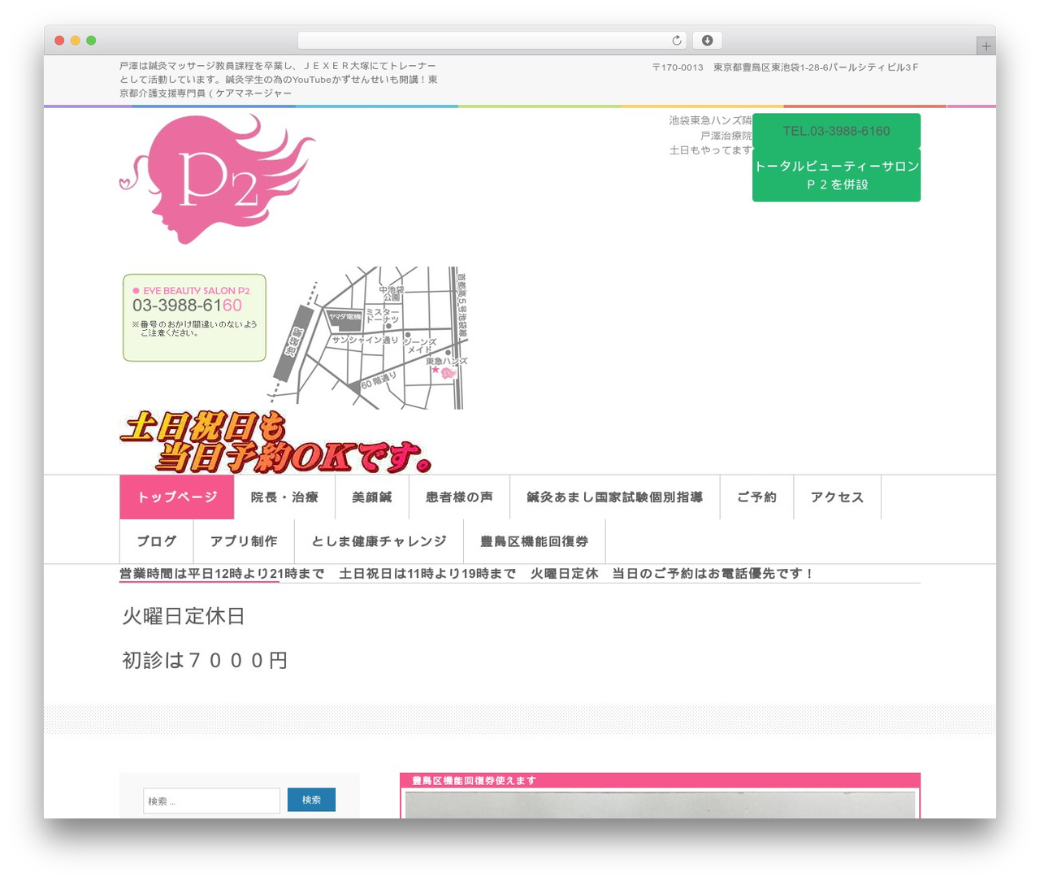Image resolution: width=1040 pixels, height=881 pixels.
Task: Open the アプリ制作 menu item
Action: (244, 541)
